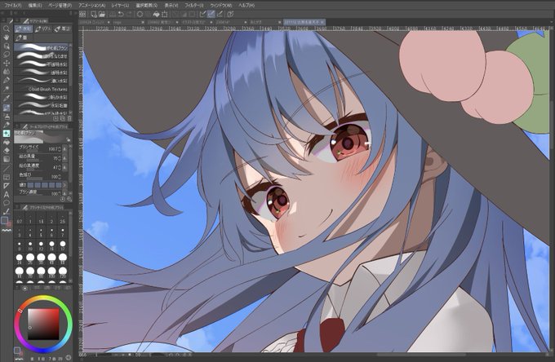Delete sub tool with trash icon
Image resolution: width=555 pixels, height=362 pixels.
pos(69,118)
